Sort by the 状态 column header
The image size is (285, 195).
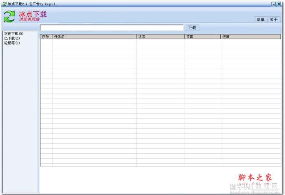coord(161,37)
